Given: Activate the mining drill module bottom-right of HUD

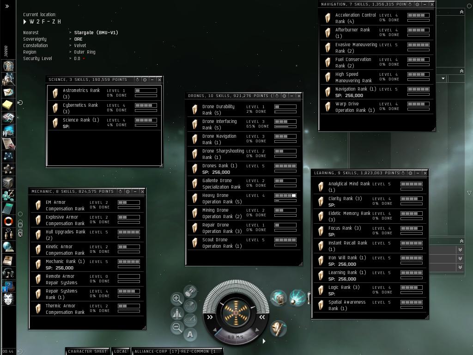Looking at the screenshot, I should (x=278, y=329).
